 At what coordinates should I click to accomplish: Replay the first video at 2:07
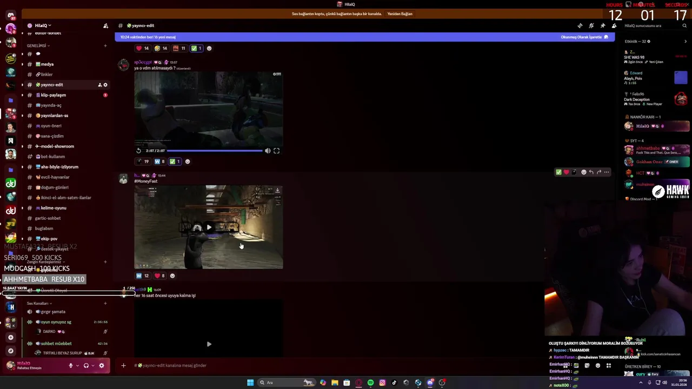pos(138,151)
